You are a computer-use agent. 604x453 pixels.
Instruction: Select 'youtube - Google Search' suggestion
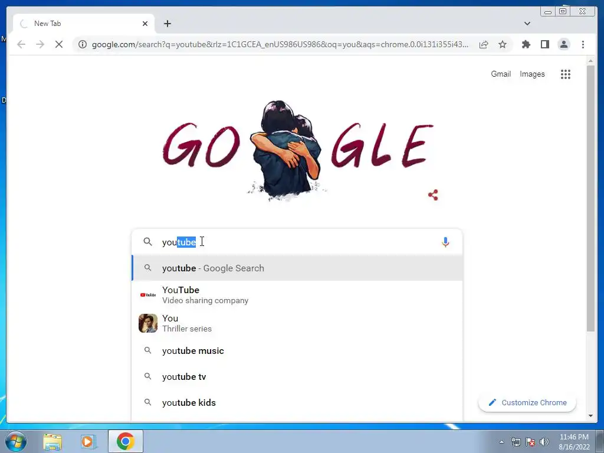[297, 268]
